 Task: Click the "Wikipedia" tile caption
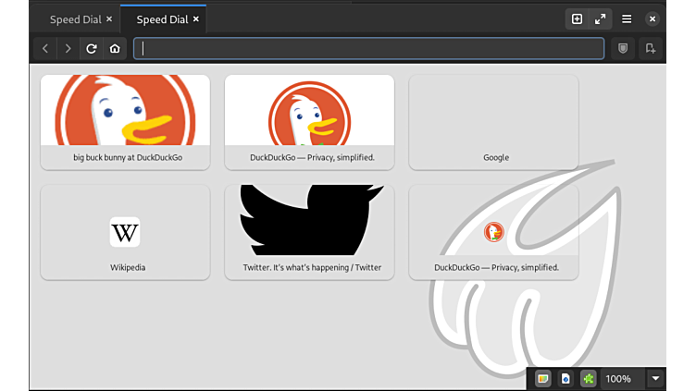[128, 267]
